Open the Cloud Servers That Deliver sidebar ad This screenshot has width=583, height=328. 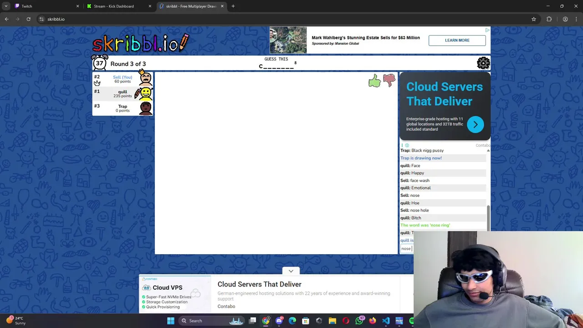pyautogui.click(x=445, y=94)
